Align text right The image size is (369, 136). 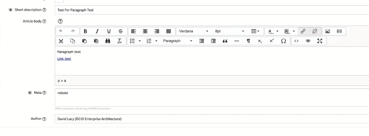click(157, 31)
